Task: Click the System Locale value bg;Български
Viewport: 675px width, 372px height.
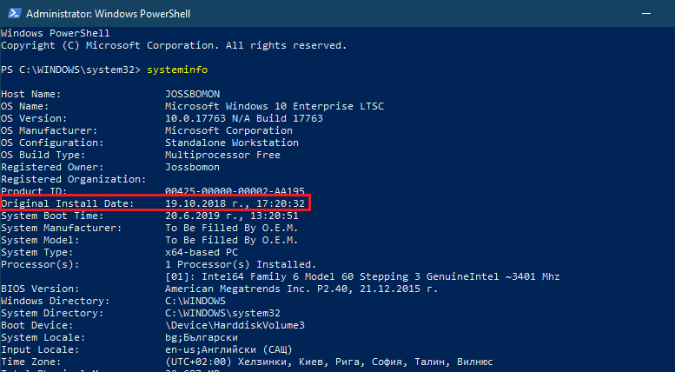Action: (202, 337)
